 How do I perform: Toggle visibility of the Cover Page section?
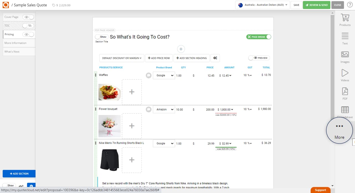click(x=27, y=17)
